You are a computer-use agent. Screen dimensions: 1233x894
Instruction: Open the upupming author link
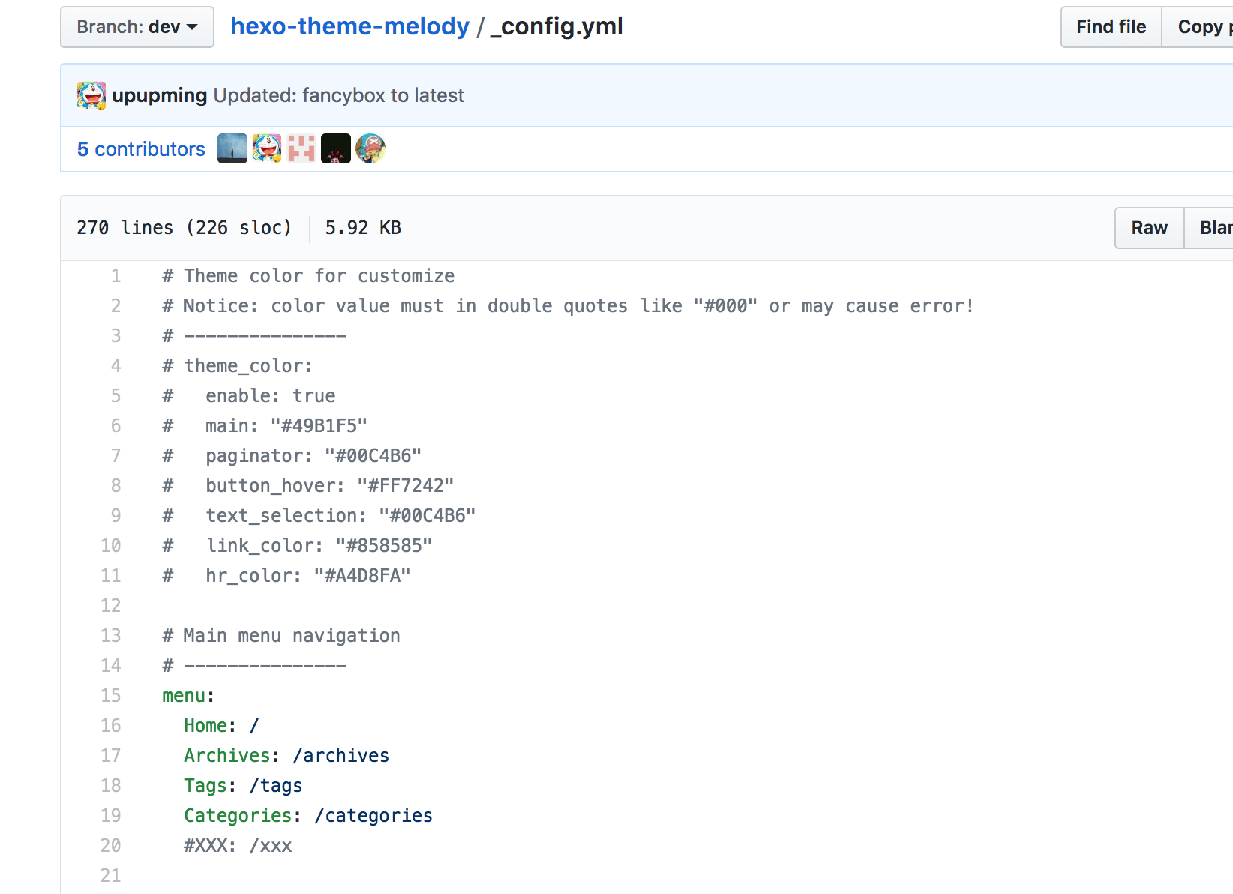click(x=159, y=95)
